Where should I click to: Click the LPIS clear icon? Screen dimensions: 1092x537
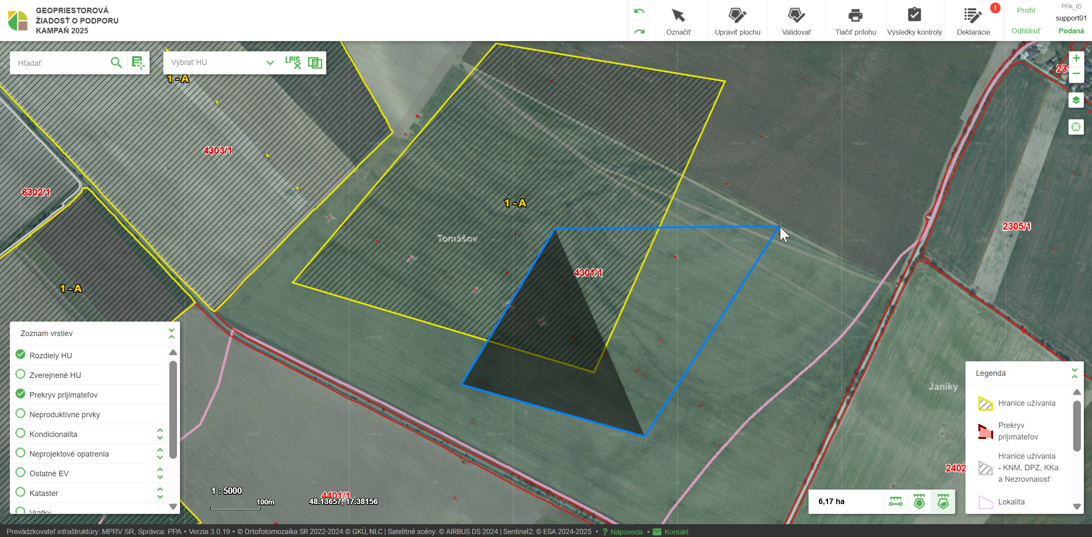point(293,62)
